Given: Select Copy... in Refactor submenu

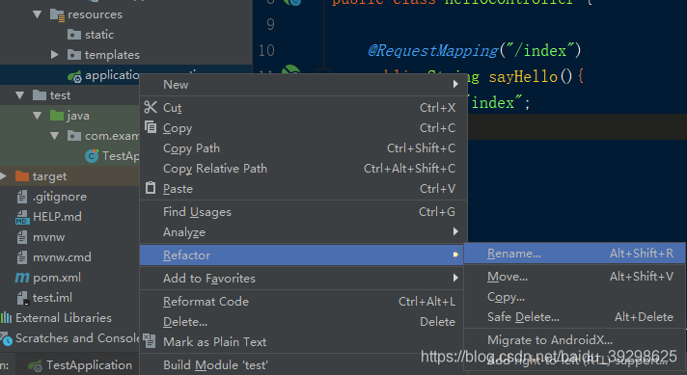Looking at the screenshot, I should point(574,297).
